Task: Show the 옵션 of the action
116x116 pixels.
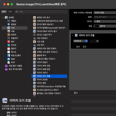Action: click(84, 47)
